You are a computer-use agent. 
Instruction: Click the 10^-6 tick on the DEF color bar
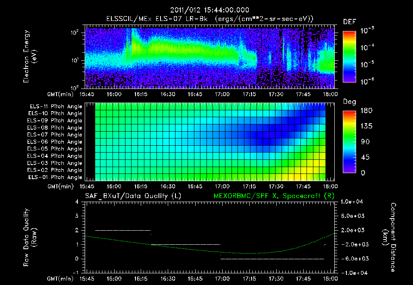(367, 81)
